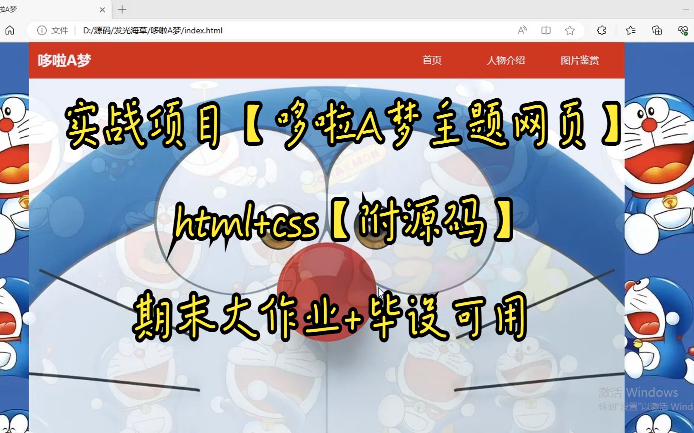Click the browser back navigation icon

tap(10, 30)
